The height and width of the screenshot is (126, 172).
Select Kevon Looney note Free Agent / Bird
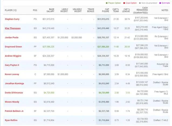click(160, 74)
